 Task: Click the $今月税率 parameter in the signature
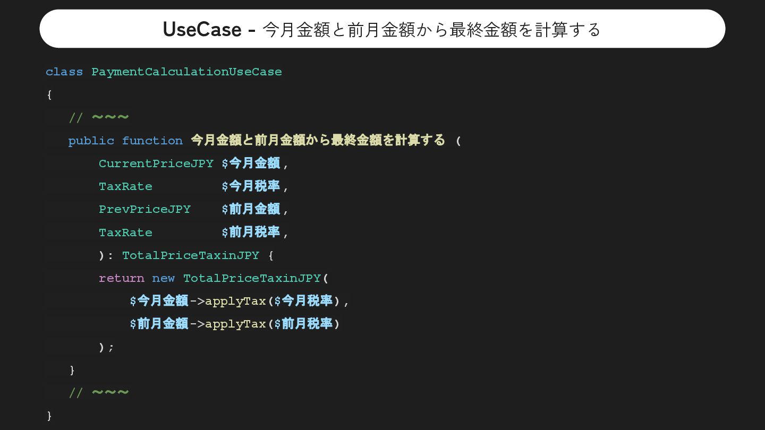click(251, 186)
